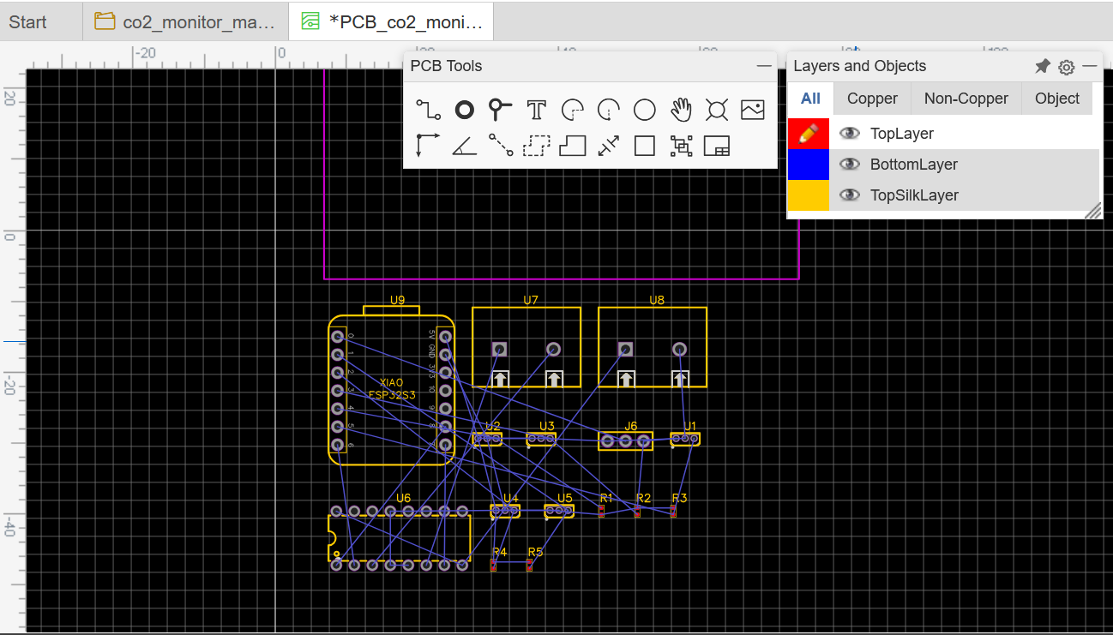Click the PCB Tools panel title
Viewport: 1113px width, 635px height.
(x=446, y=66)
